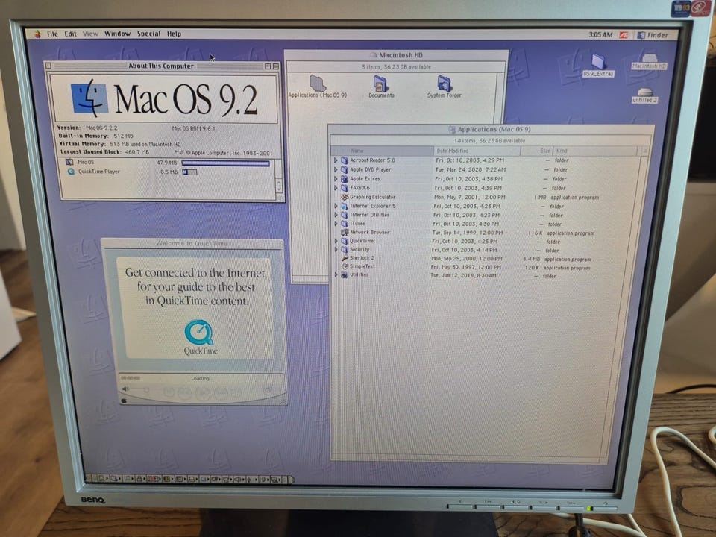This screenshot has height=537, width=716.
Task: Sort the list by the Name column
Action: [382, 150]
